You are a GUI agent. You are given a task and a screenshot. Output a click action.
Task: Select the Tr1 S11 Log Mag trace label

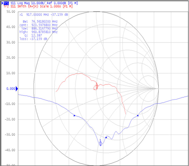(40, 3)
